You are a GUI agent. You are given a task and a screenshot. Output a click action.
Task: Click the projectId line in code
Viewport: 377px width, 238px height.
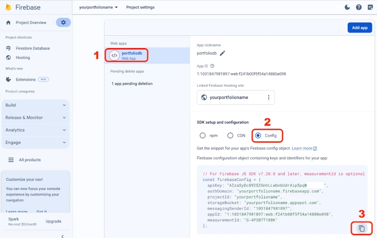(245, 197)
